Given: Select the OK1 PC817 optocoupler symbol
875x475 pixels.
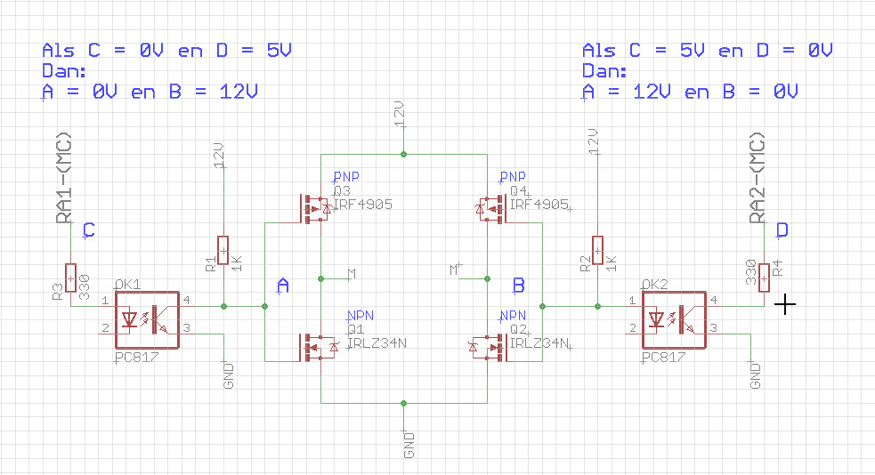Looking at the screenshot, I should 147,320.
